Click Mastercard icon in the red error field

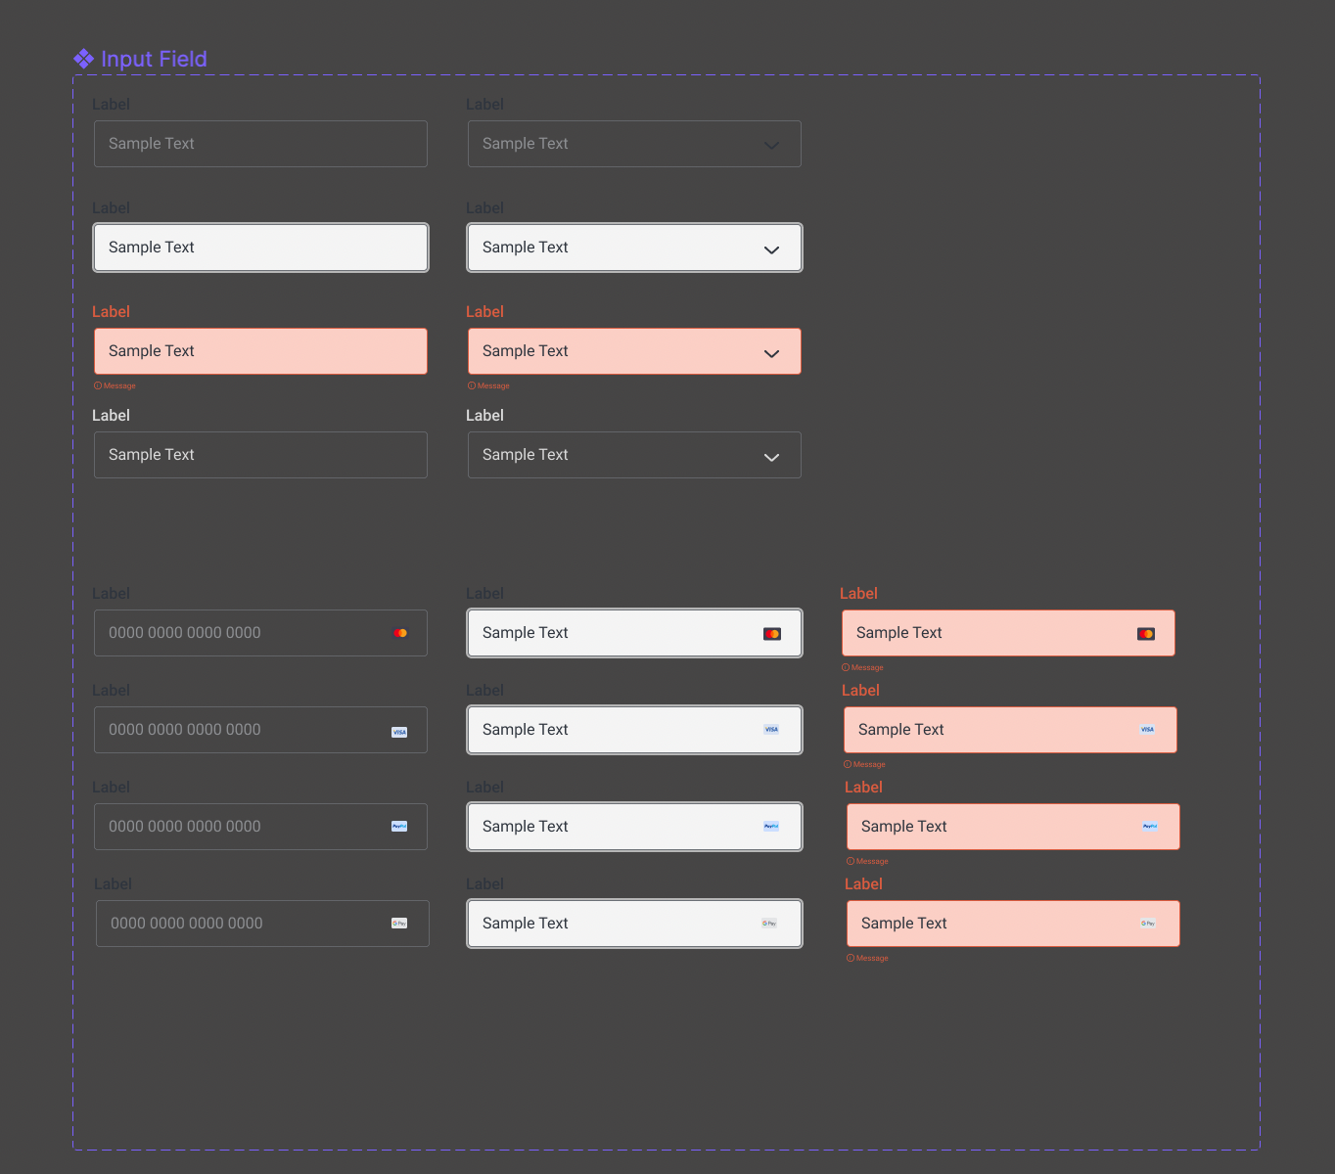(x=1146, y=634)
